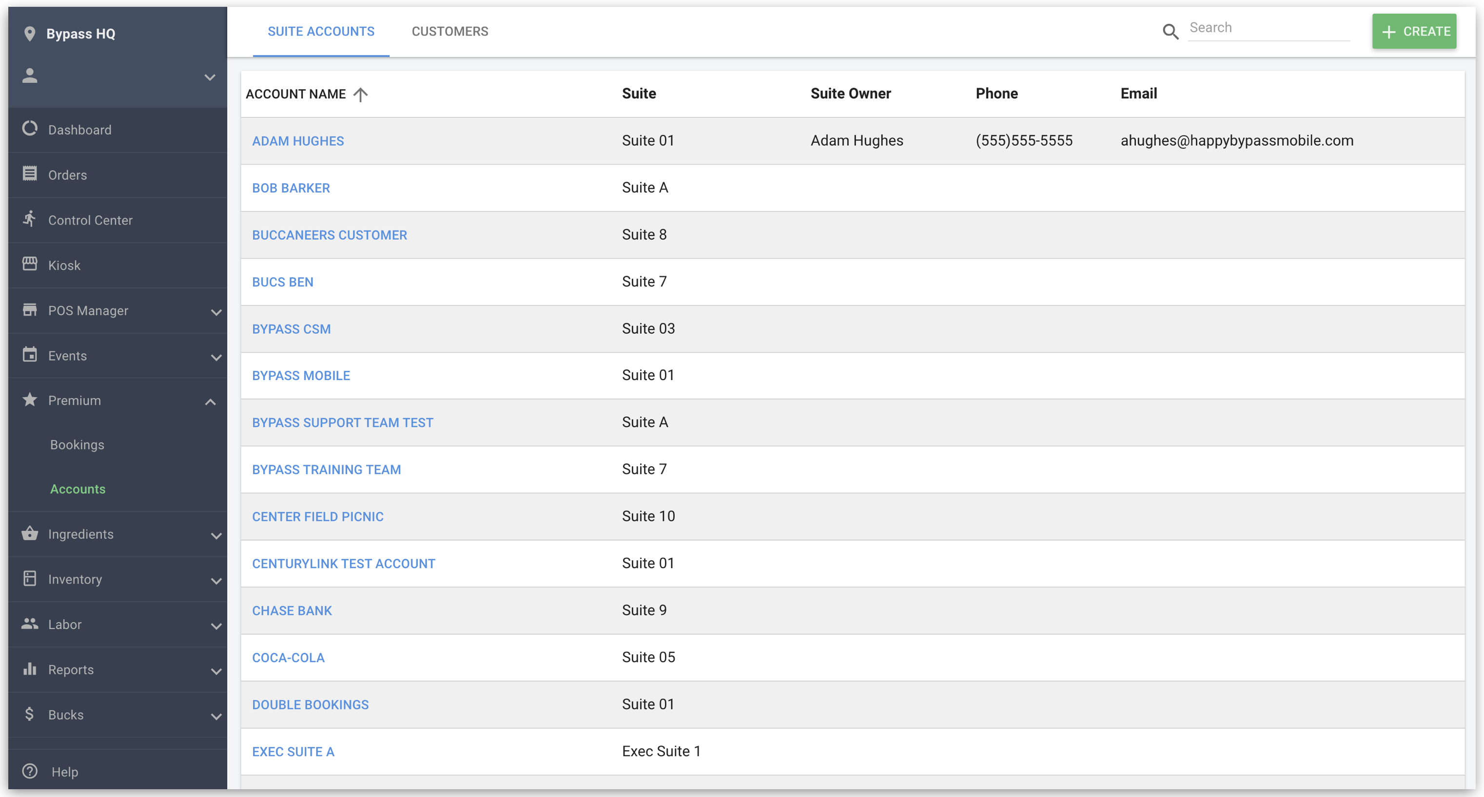Expand the Reports menu chevron
This screenshot has width=1484, height=797.
coord(216,671)
